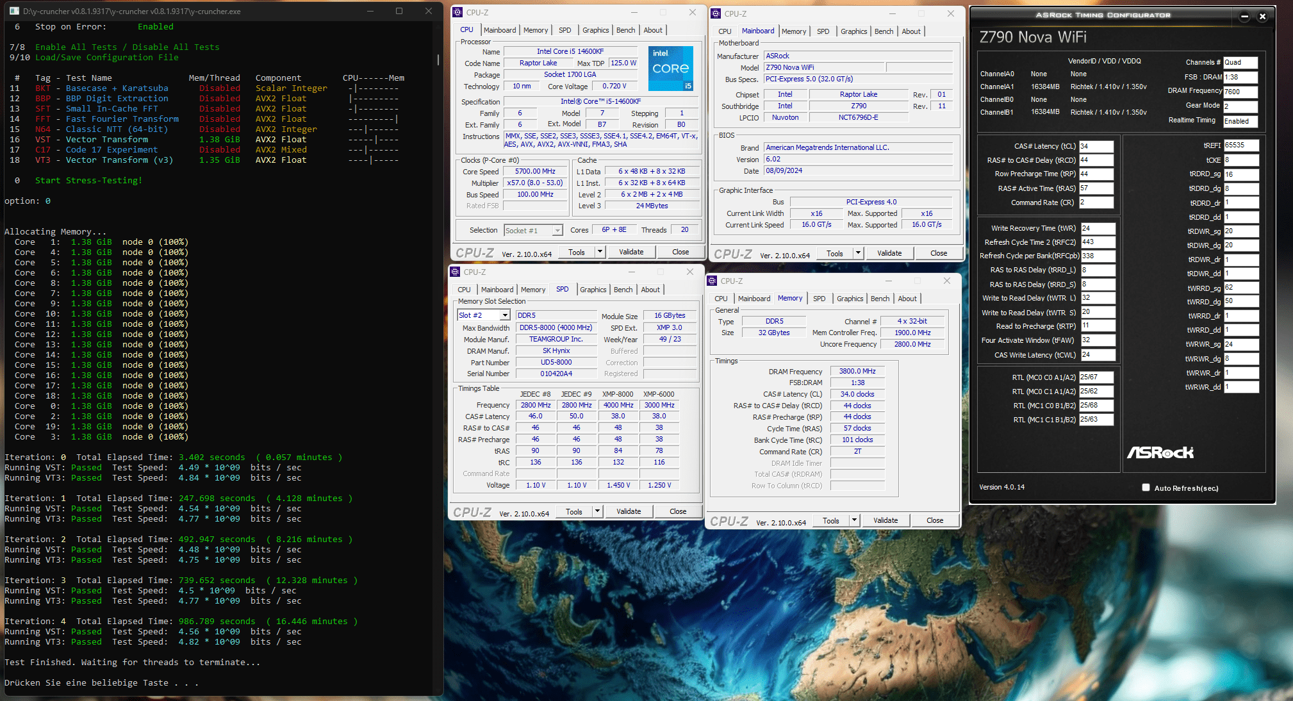This screenshot has width=1293, height=701.
Task: Open Graphics tab in Mainboard window
Action: tap(853, 31)
